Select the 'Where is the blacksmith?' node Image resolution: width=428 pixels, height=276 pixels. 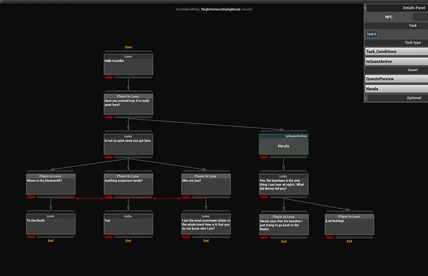[51, 184]
